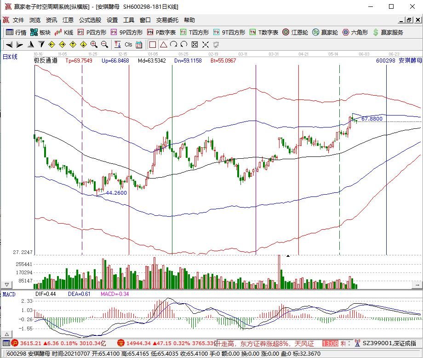423x358 pixels.
Task: Click the yellow diamond left-arrow icon
Action: (x=52, y=44)
